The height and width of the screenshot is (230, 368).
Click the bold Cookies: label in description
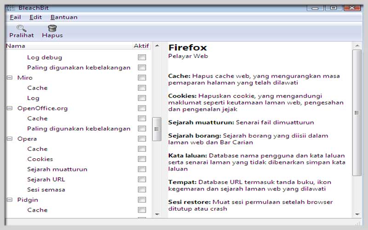[182, 96]
